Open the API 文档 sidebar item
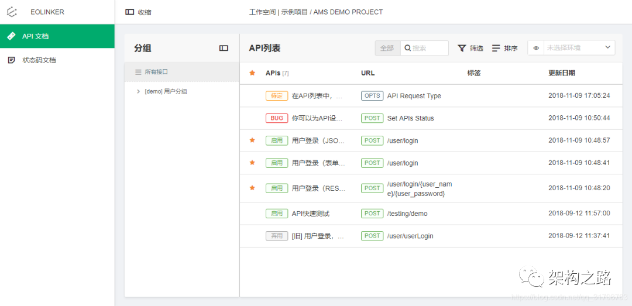This screenshot has width=632, height=306. coord(57,36)
